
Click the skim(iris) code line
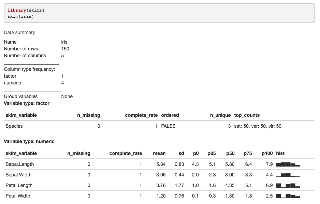21,16
